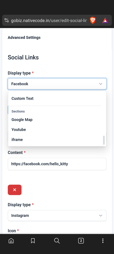Click the dropdown list scrollbar thumb
This screenshot has height=254, width=114.
click(x=104, y=140)
